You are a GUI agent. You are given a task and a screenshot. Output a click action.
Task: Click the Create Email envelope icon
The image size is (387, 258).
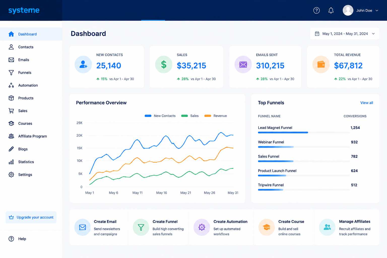click(83, 227)
